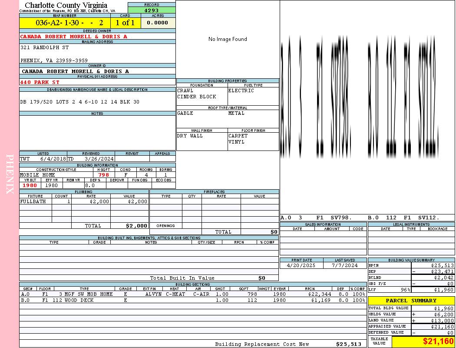Click the record number 4293 field
The image size is (456, 348).
(x=152, y=10)
